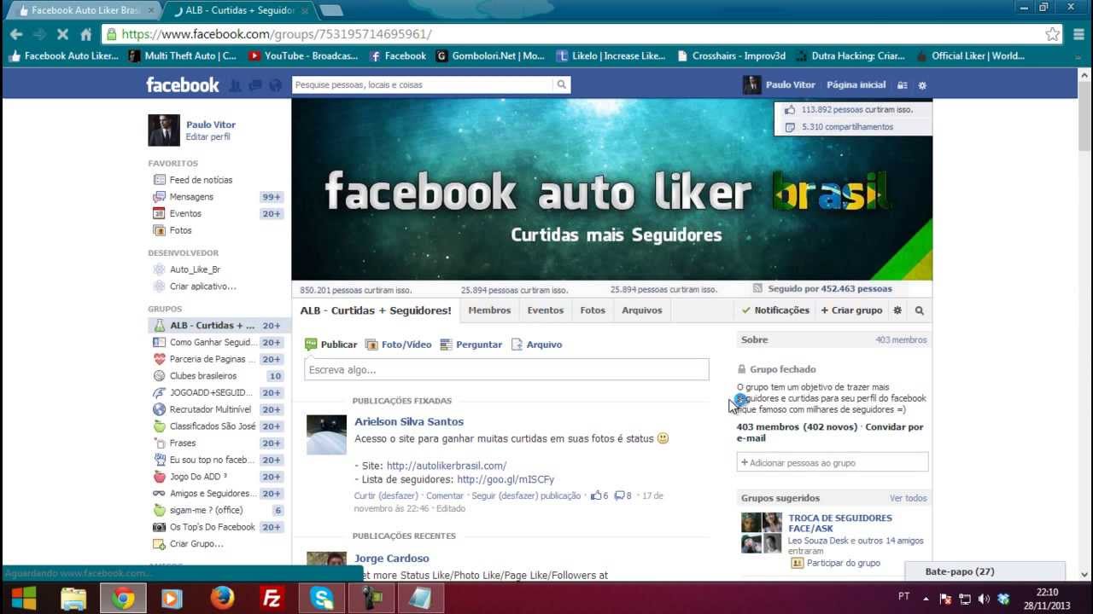The height and width of the screenshot is (614, 1093).
Task: Click Arielson's post thumbnail avatar
Action: 326,435
